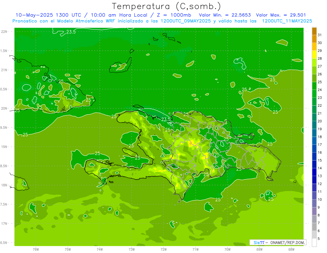Click legend value 12
Image resolution: width=327 pixels, height=253 pixels.
(x=320, y=184)
